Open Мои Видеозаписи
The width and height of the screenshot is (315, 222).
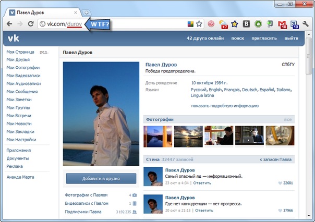pyautogui.click(x=23, y=76)
